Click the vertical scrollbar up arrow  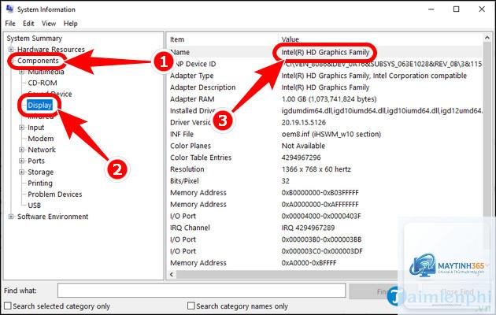click(x=487, y=38)
